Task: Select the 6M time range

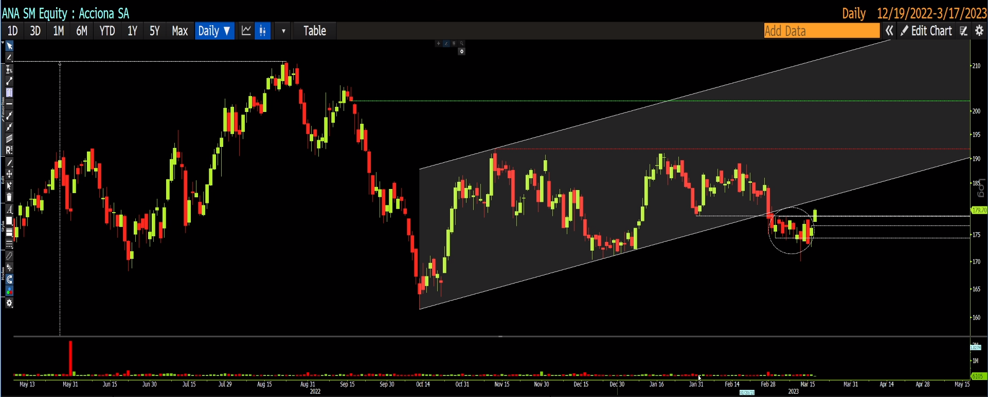Action: coord(82,31)
